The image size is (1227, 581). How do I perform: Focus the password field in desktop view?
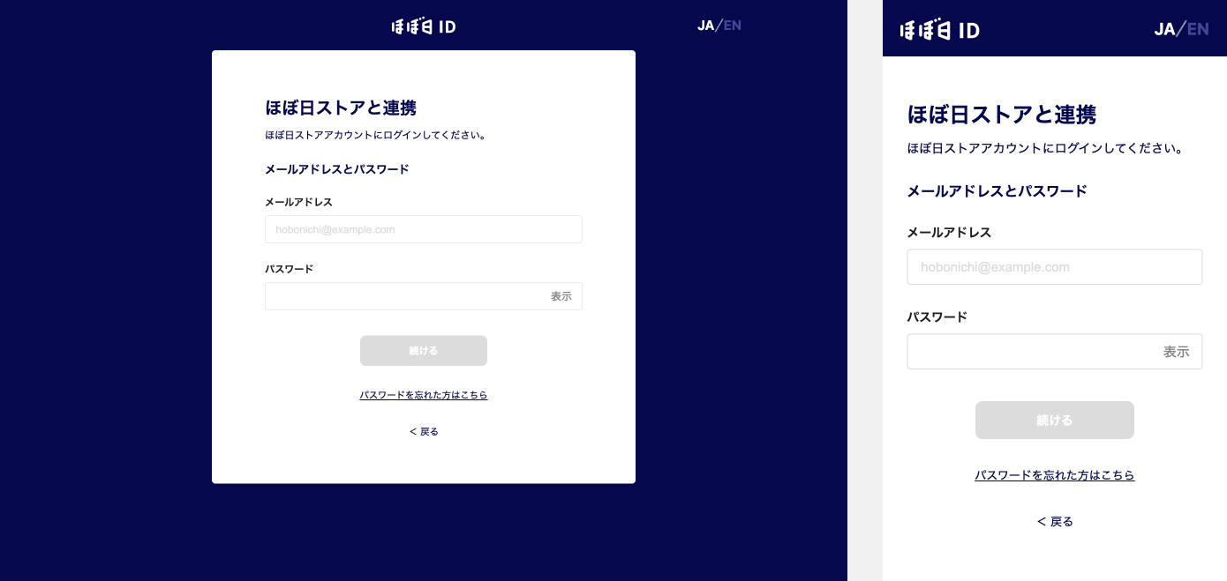424,296
